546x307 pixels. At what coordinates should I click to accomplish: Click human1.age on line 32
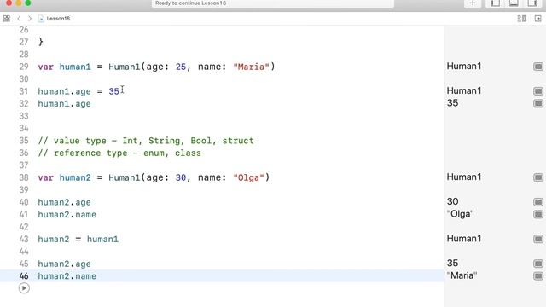[x=65, y=104]
